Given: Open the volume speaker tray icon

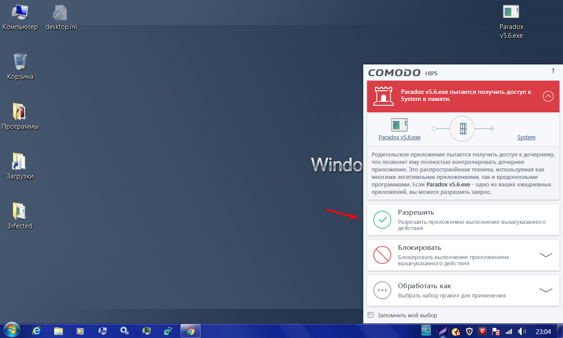Looking at the screenshot, I should click(x=523, y=331).
